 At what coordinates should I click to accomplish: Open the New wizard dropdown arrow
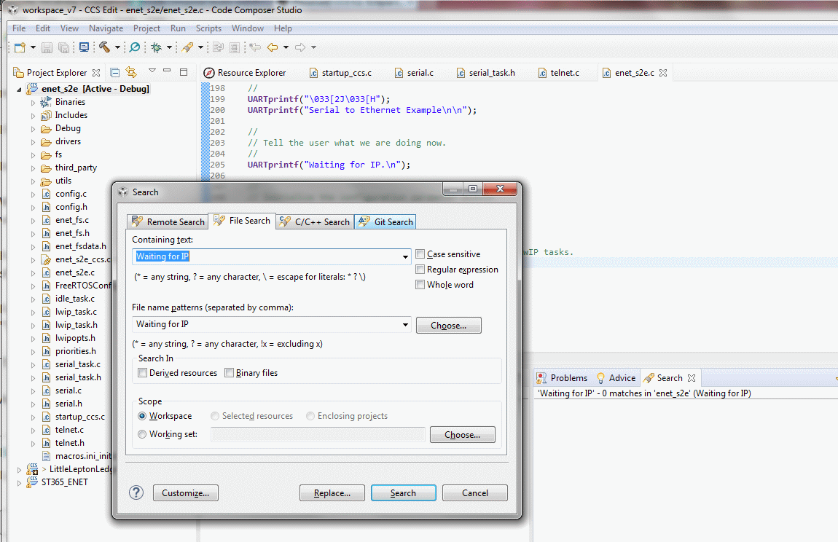(33, 47)
